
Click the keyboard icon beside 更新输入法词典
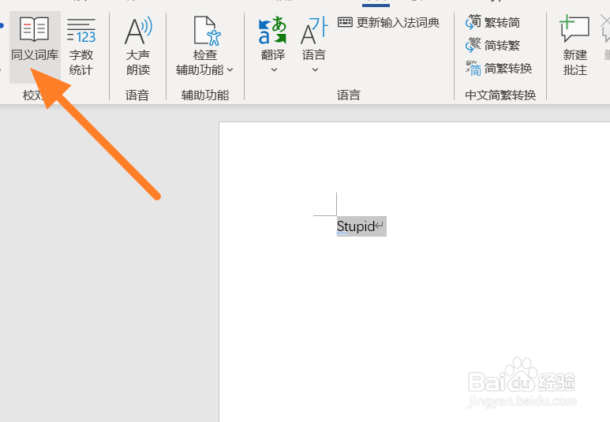(x=345, y=22)
